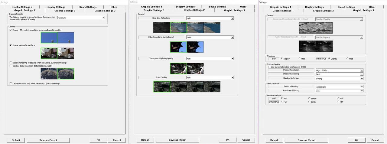Click Default in the Graphic Settings 1 window

click(16, 140)
